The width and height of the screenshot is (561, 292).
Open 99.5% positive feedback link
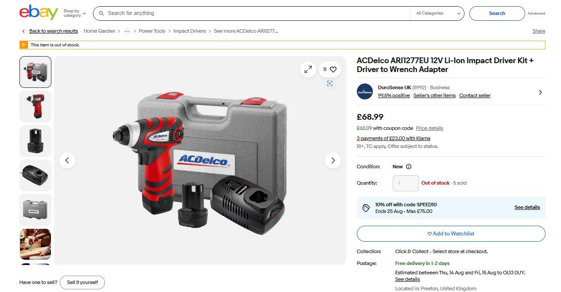pyautogui.click(x=394, y=95)
